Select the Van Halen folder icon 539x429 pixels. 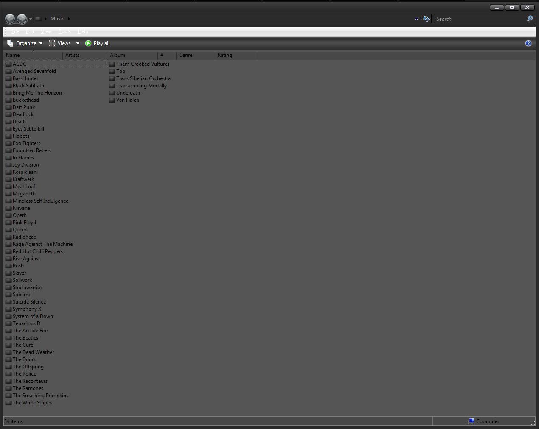pyautogui.click(x=112, y=100)
